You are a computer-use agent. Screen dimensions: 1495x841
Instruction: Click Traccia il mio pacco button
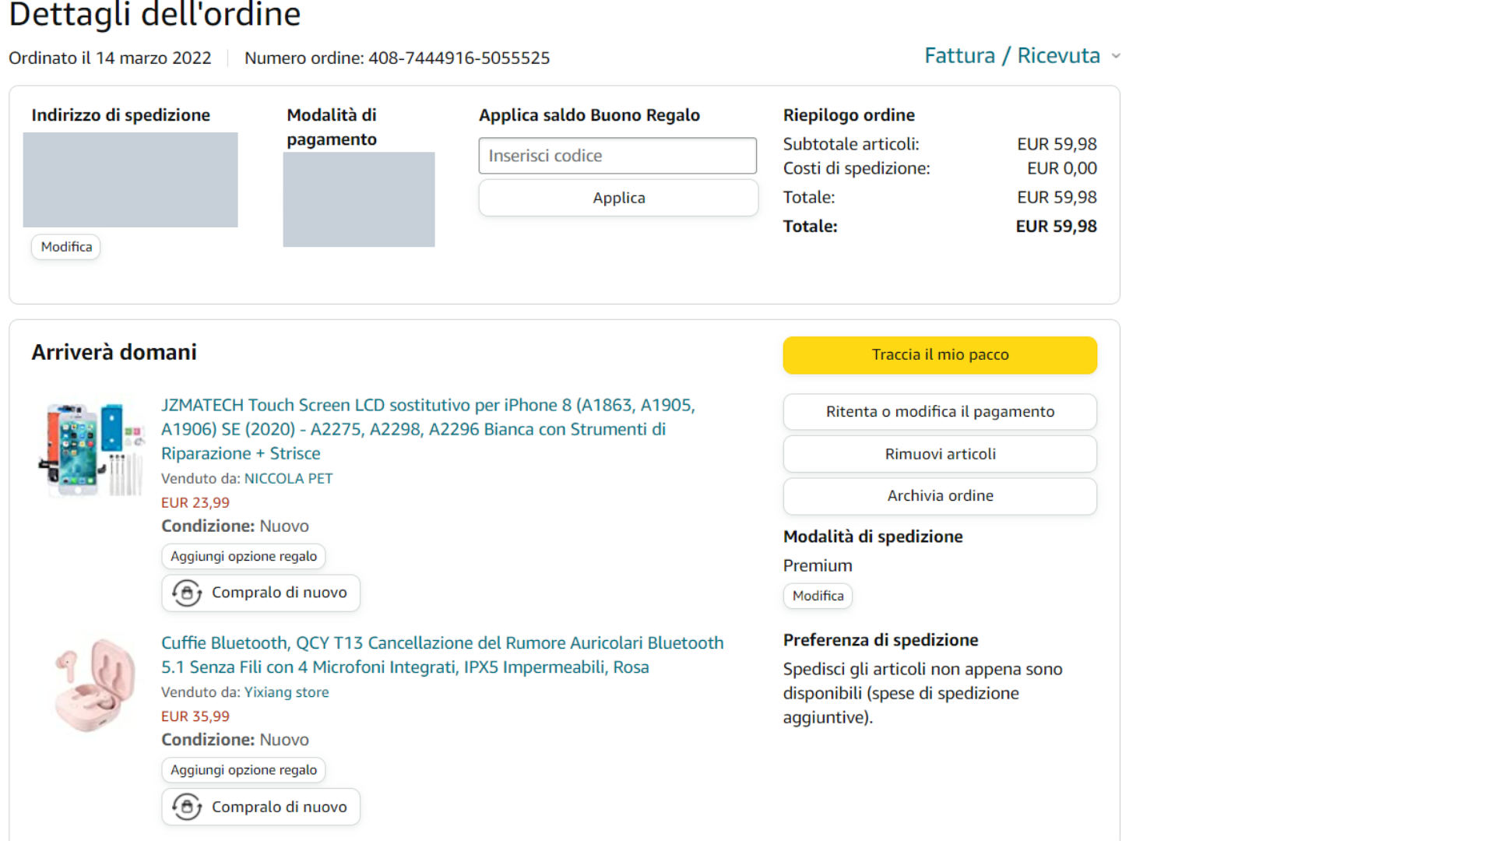[940, 355]
